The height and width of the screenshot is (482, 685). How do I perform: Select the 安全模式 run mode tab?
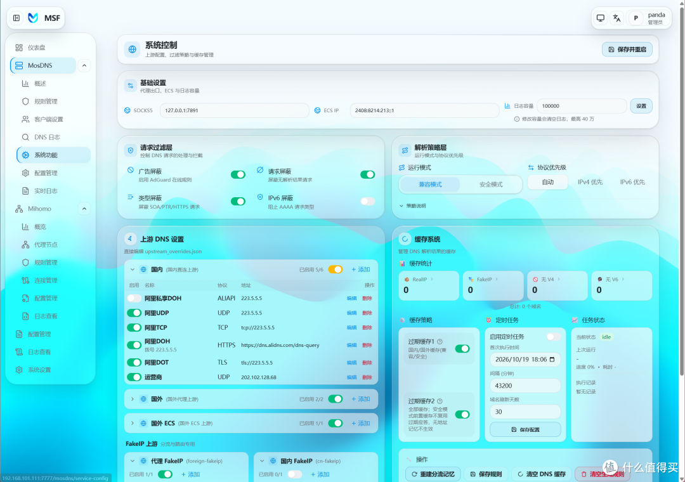pyautogui.click(x=491, y=185)
